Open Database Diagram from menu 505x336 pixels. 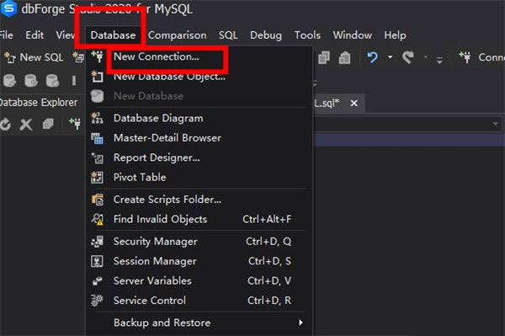click(158, 118)
